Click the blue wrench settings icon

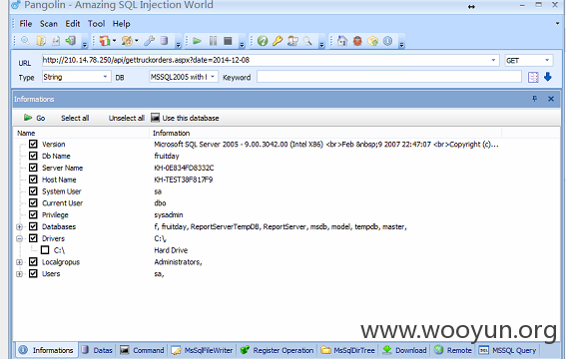click(x=149, y=41)
